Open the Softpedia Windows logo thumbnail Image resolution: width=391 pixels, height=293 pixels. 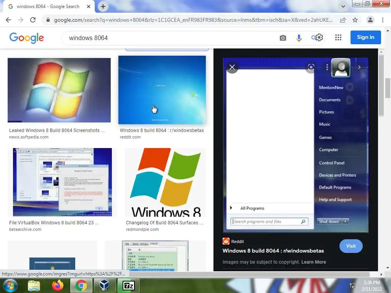point(59,90)
